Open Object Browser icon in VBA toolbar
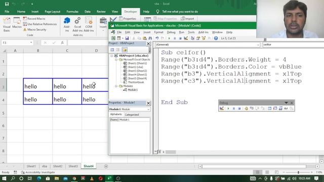This screenshot has width=324, height=182. 204,38
